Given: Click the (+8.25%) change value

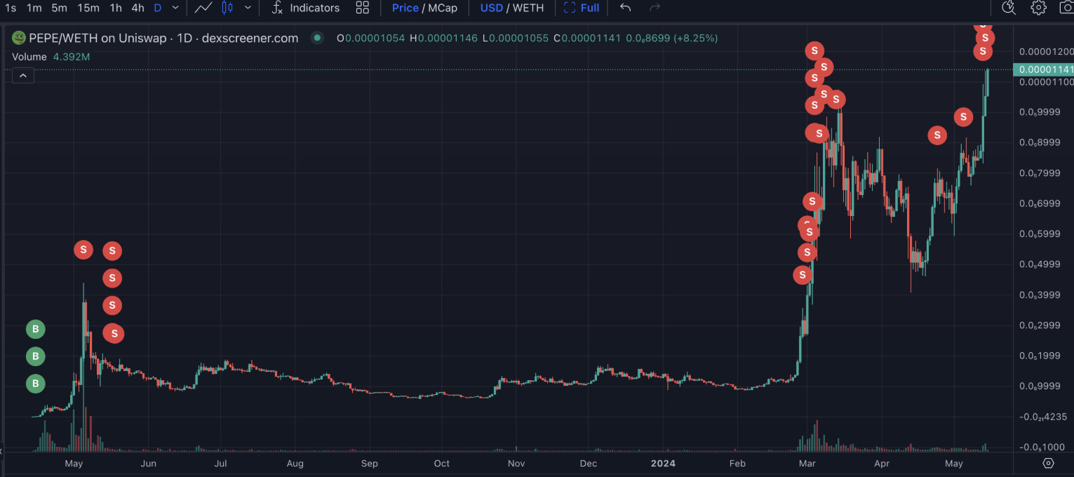Looking at the screenshot, I should click(x=695, y=38).
